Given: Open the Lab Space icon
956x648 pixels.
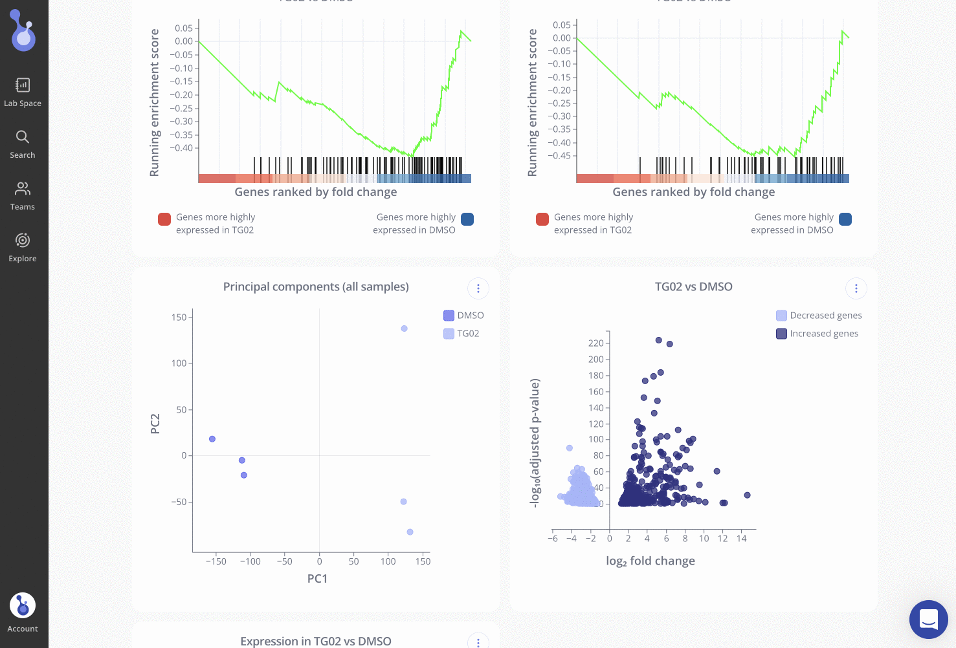Looking at the screenshot, I should point(23,85).
